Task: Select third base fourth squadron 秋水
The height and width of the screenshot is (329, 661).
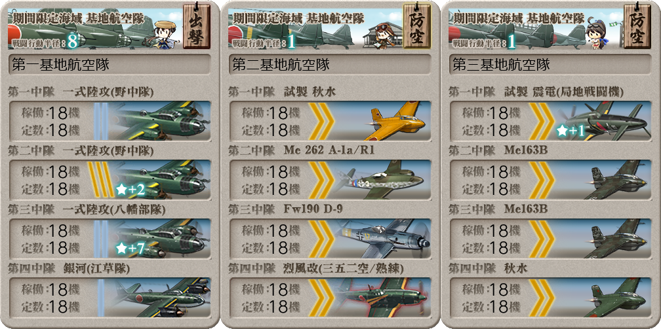Action: pyautogui.click(x=550, y=298)
